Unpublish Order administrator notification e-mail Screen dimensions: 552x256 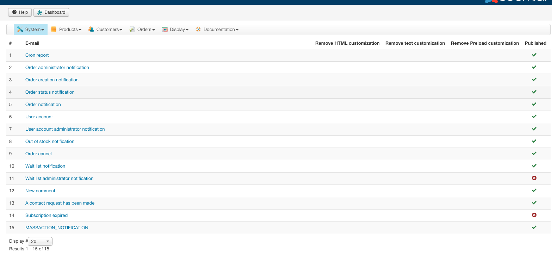click(534, 67)
